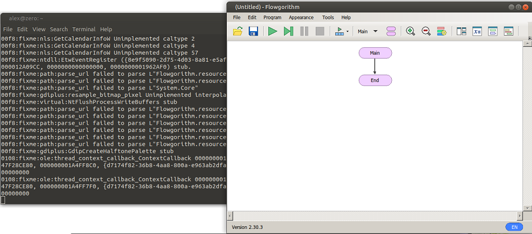The width and height of the screenshot is (532, 234).
Task: Open the terminal window Edit menu
Action: (x=22, y=30)
